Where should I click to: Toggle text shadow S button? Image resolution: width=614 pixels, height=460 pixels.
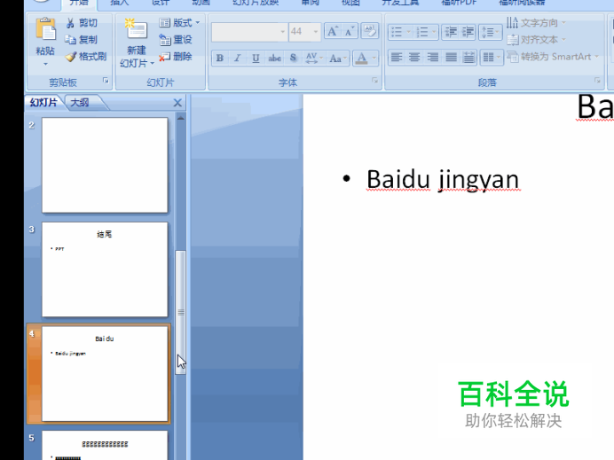point(293,58)
